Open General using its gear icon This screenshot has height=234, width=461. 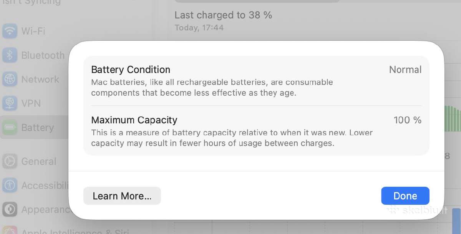pos(10,161)
